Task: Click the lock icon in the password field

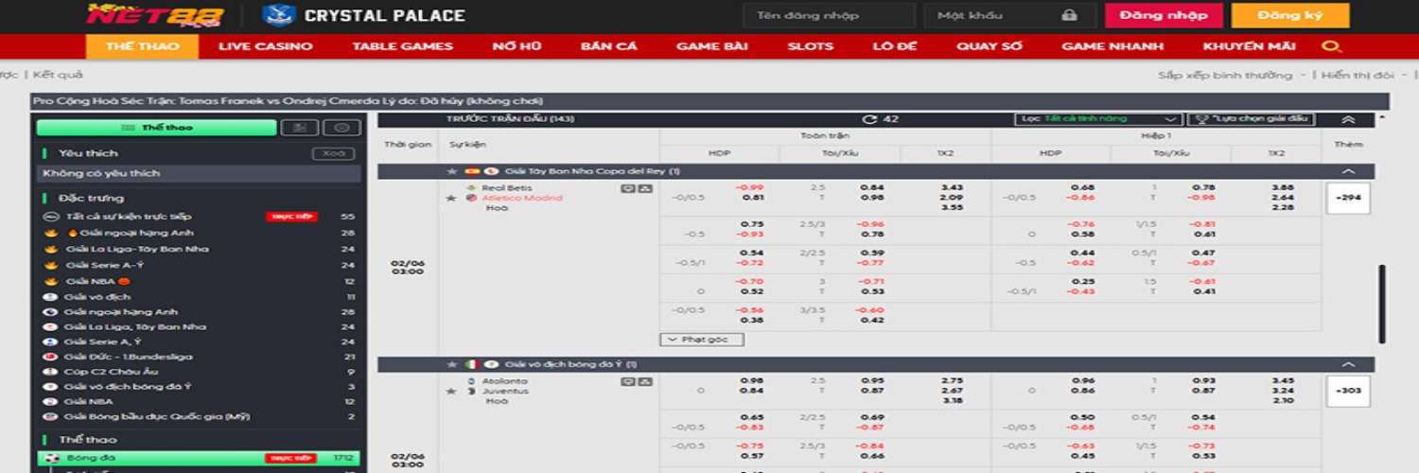Action: coord(1069,15)
